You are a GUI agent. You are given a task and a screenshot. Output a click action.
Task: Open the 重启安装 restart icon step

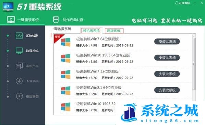19,96
